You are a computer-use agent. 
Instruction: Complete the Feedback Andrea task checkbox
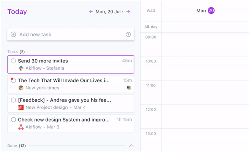(x=14, y=100)
